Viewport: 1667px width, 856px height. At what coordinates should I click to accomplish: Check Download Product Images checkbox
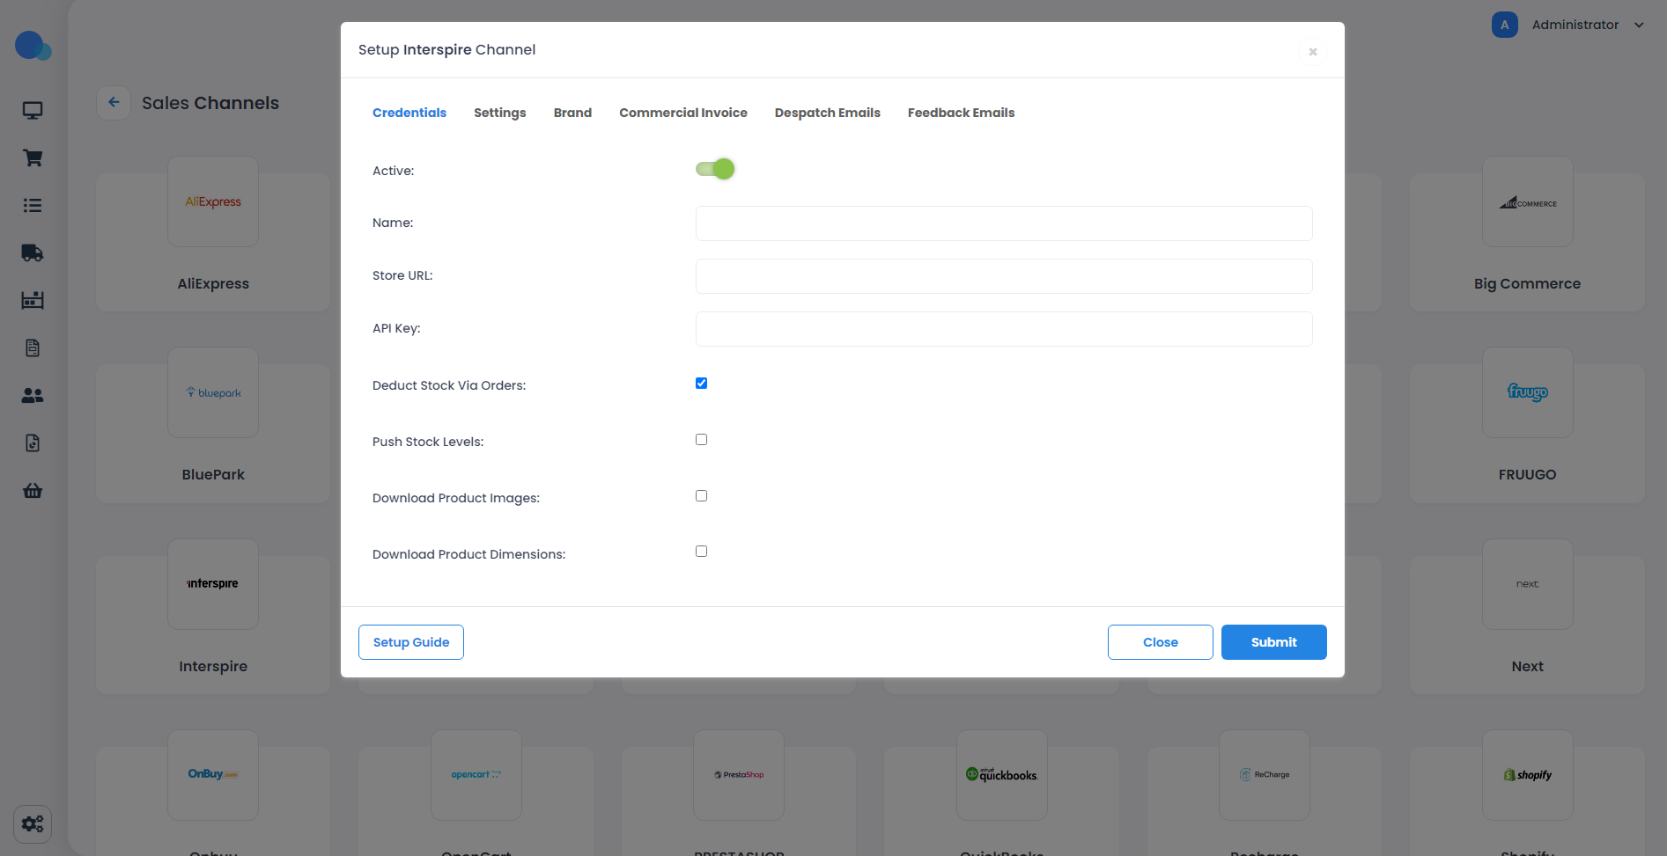point(702,496)
